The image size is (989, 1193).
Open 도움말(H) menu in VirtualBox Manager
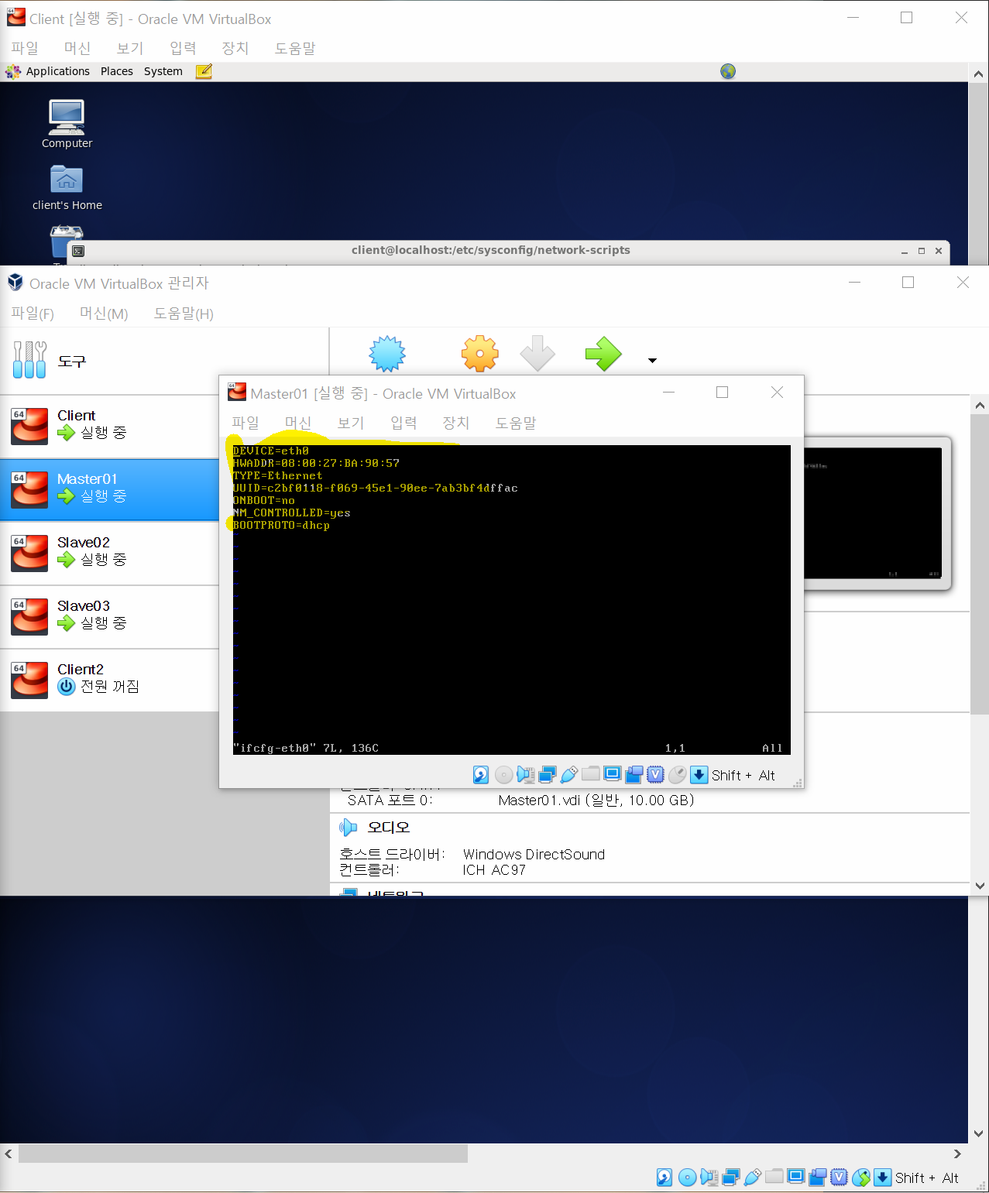184,314
